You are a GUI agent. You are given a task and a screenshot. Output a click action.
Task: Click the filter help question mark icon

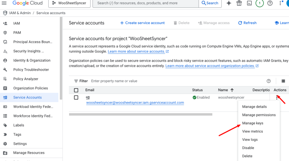point(269,81)
